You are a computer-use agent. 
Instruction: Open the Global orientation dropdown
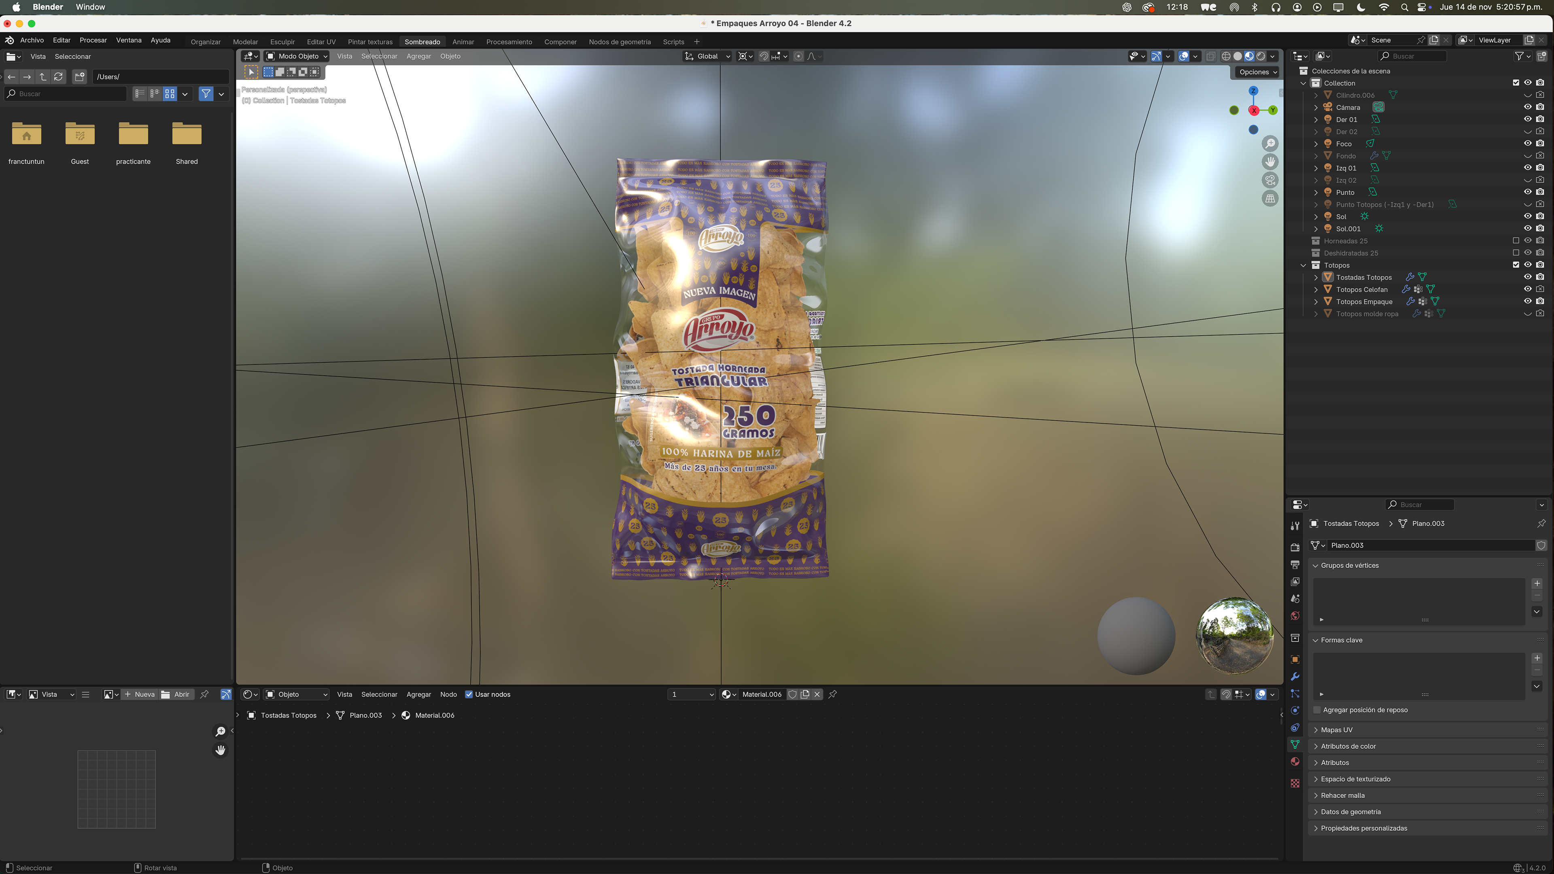pos(707,56)
